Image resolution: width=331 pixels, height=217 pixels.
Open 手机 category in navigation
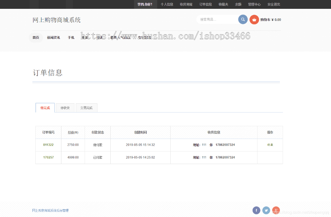coord(71,38)
